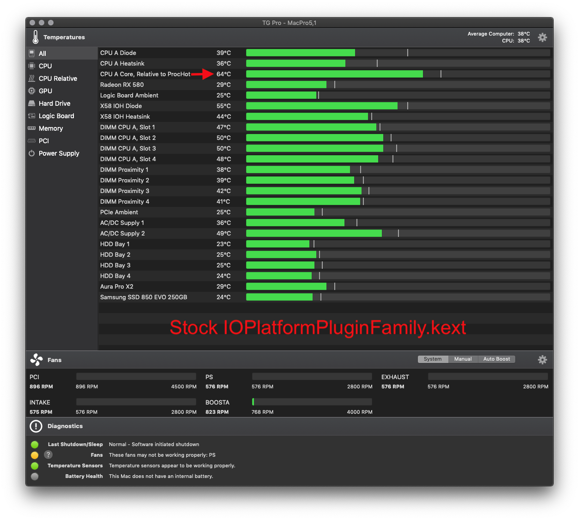579x520 pixels.
Task: Select the Aura Pro X2 row
Action: coord(325,286)
